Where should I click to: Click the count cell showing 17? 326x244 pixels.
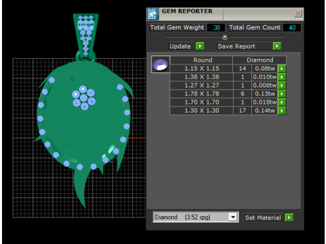point(242,110)
